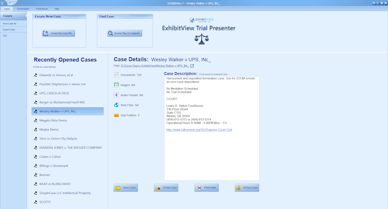The image size is (388, 209).
Task: Click Browse Files on Computer button
Action: pyautogui.click(x=125, y=33)
